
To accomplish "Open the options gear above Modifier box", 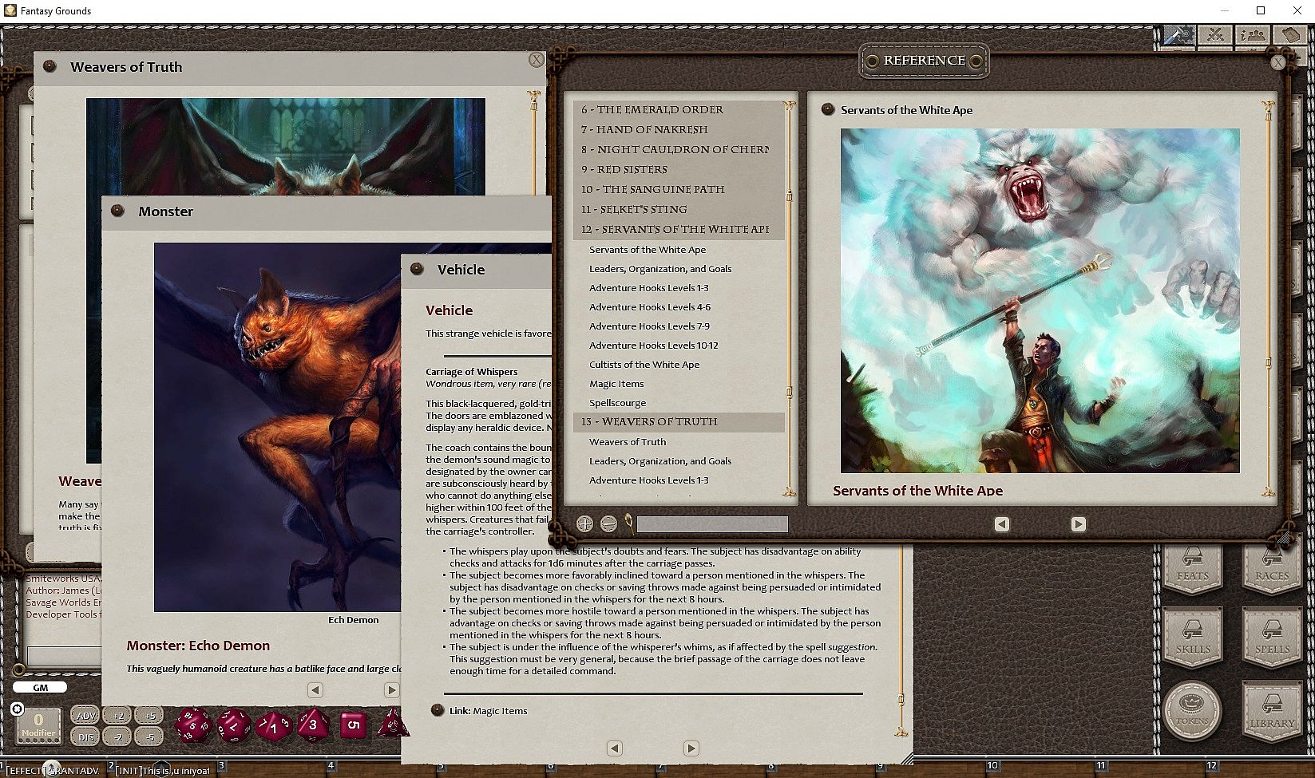I will tap(17, 709).
